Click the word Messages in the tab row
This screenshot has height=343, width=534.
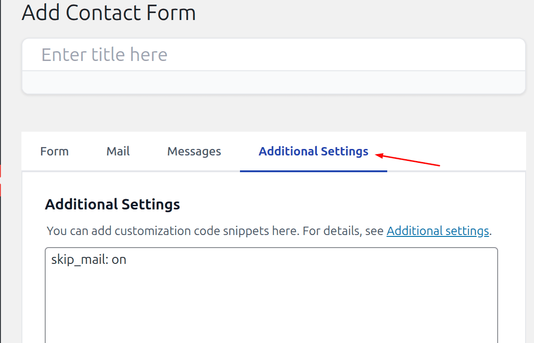(194, 151)
